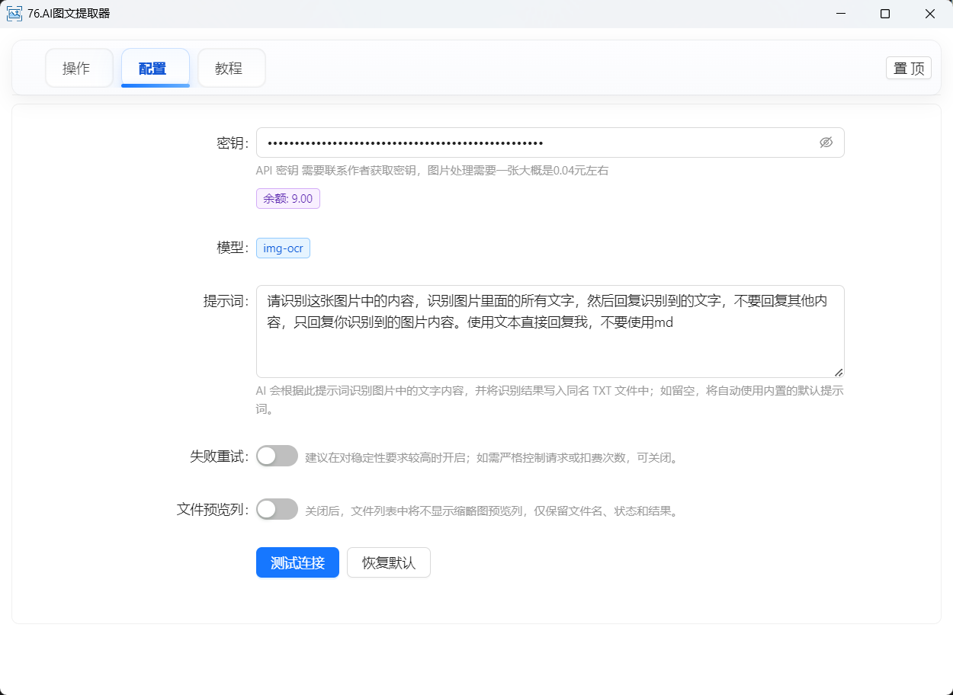Click the 余额: 9.00 balance badge

[x=287, y=198]
